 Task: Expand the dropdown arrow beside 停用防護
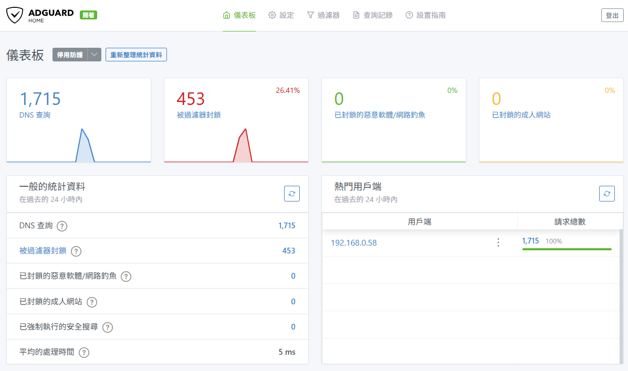(95, 55)
